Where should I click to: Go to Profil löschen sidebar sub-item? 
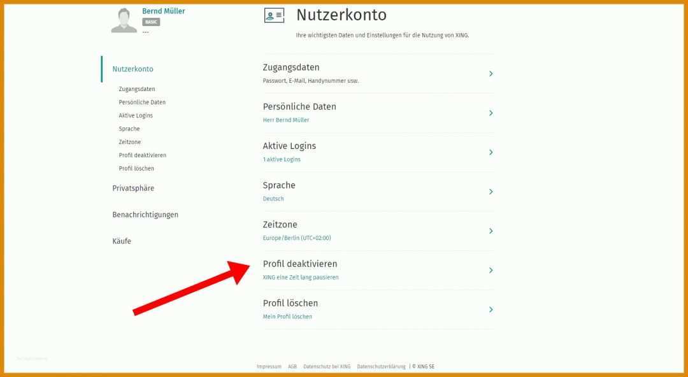click(136, 168)
